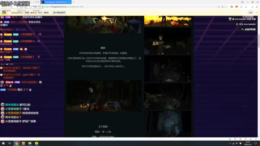The image size is (260, 146).
Task: Click 添加到收藏 add to collection button
Action: tap(248, 29)
